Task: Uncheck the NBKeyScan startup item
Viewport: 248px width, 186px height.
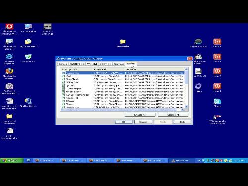Action: (63, 82)
